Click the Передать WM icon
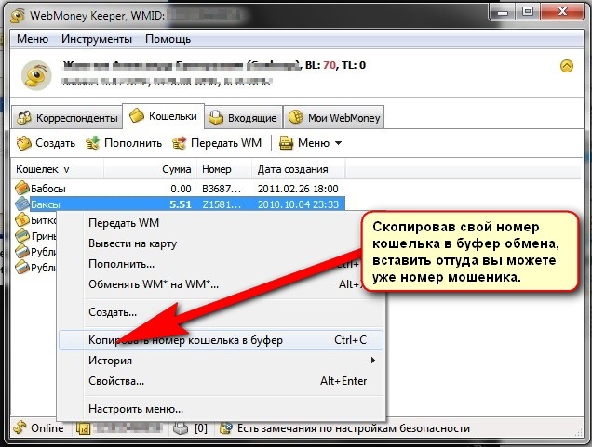 click(180, 143)
